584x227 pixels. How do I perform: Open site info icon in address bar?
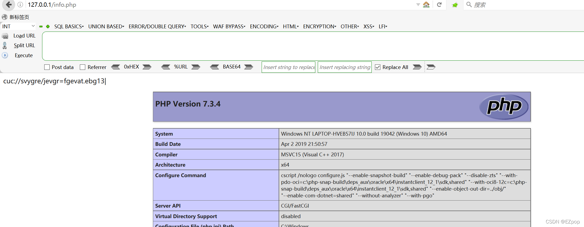(x=20, y=5)
